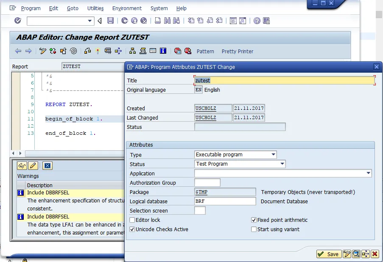Click the Active/Inactive toggle icon
Viewport: 383px width, 262px height.
pyautogui.click(x=53, y=51)
